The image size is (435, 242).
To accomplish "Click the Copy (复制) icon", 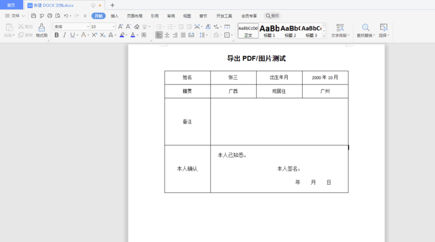I will pyautogui.click(x=21, y=35).
